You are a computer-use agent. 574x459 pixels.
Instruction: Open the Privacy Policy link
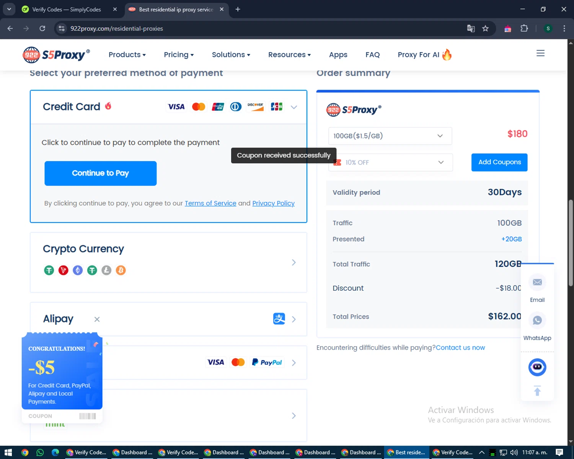[273, 203]
